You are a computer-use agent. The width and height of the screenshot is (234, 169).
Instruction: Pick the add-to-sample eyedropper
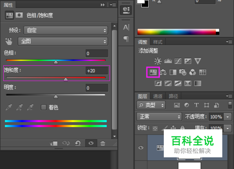tap(20, 107)
